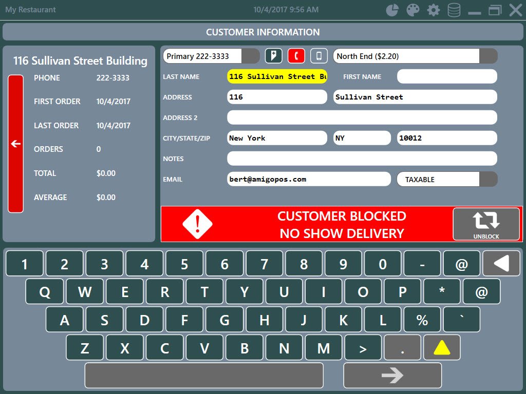
Task: Click the red back arrow bar
Action: pos(16,144)
